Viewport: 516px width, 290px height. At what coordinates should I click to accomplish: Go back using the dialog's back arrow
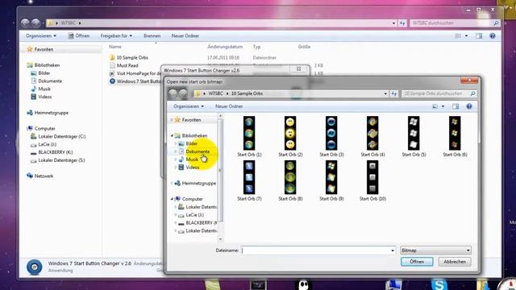pyautogui.click(x=173, y=93)
